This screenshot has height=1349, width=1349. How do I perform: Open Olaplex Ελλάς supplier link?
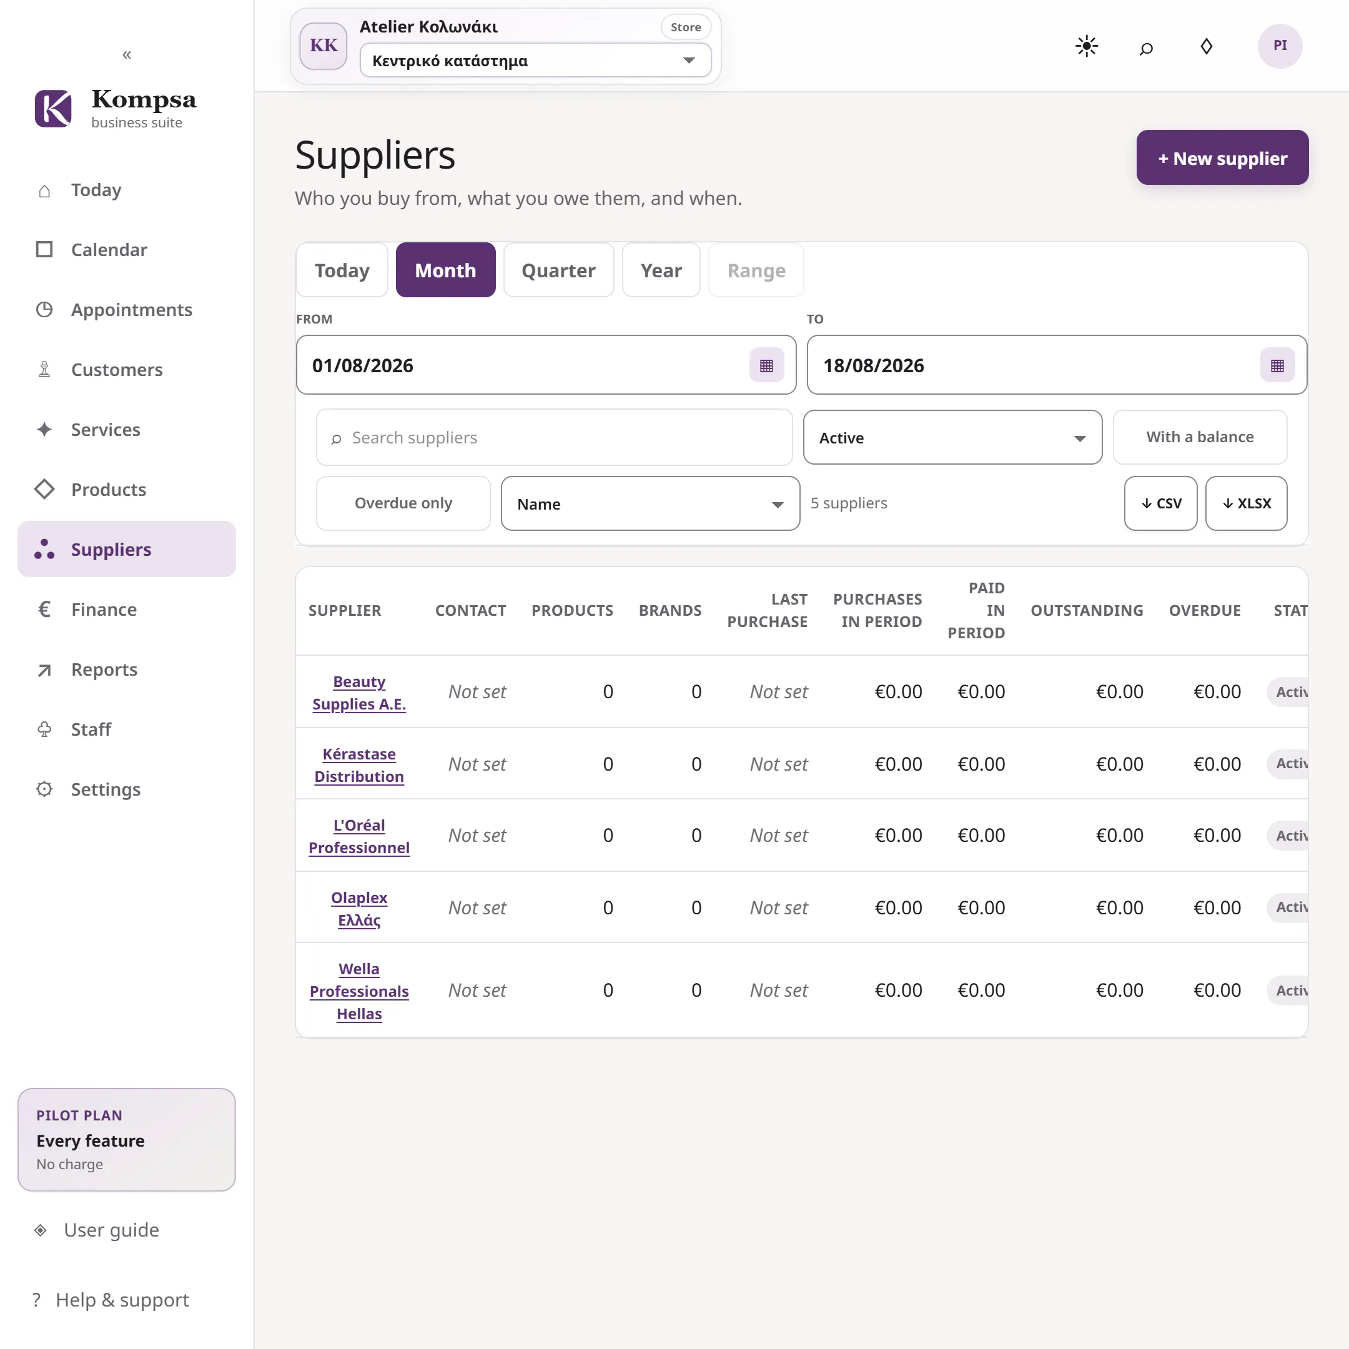[x=359, y=909]
